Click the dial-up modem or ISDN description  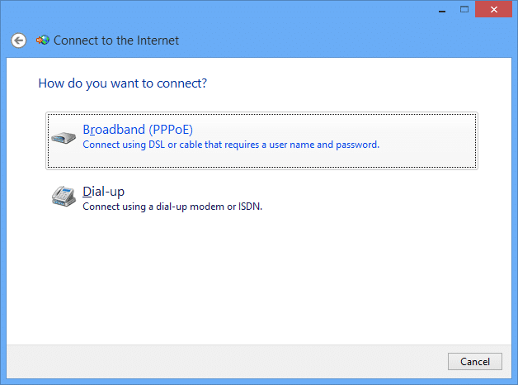tap(172, 207)
